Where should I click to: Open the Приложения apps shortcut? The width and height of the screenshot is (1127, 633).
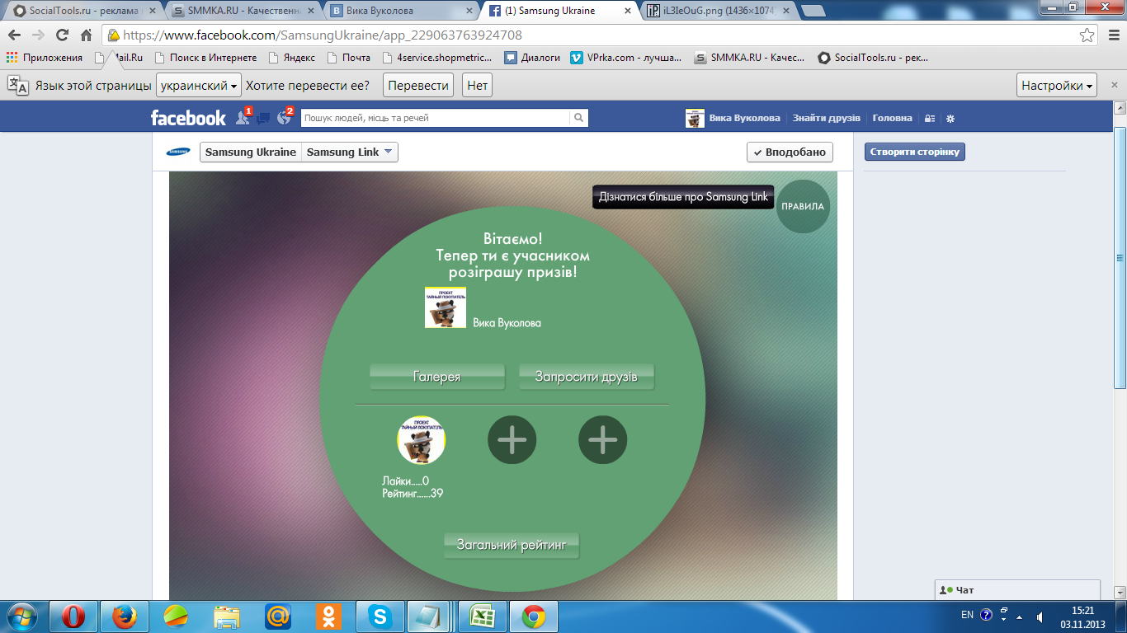45,58
